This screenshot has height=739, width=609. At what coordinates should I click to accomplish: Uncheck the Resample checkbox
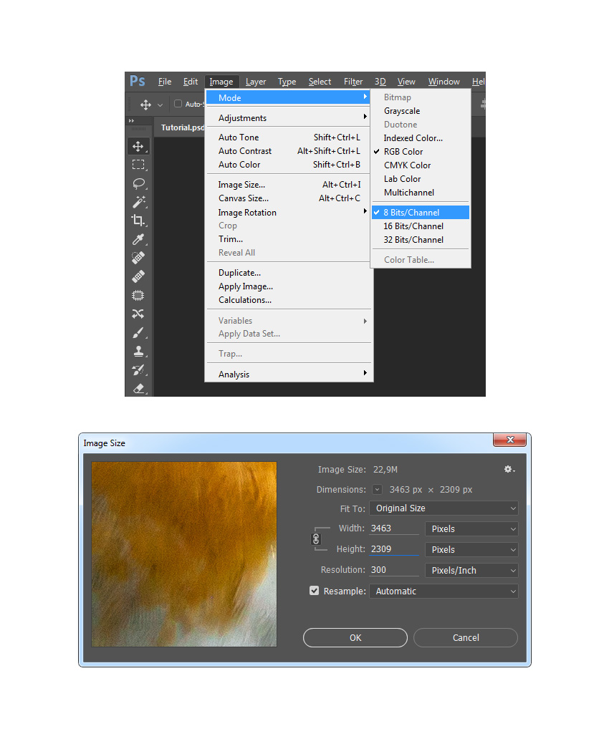pos(314,591)
